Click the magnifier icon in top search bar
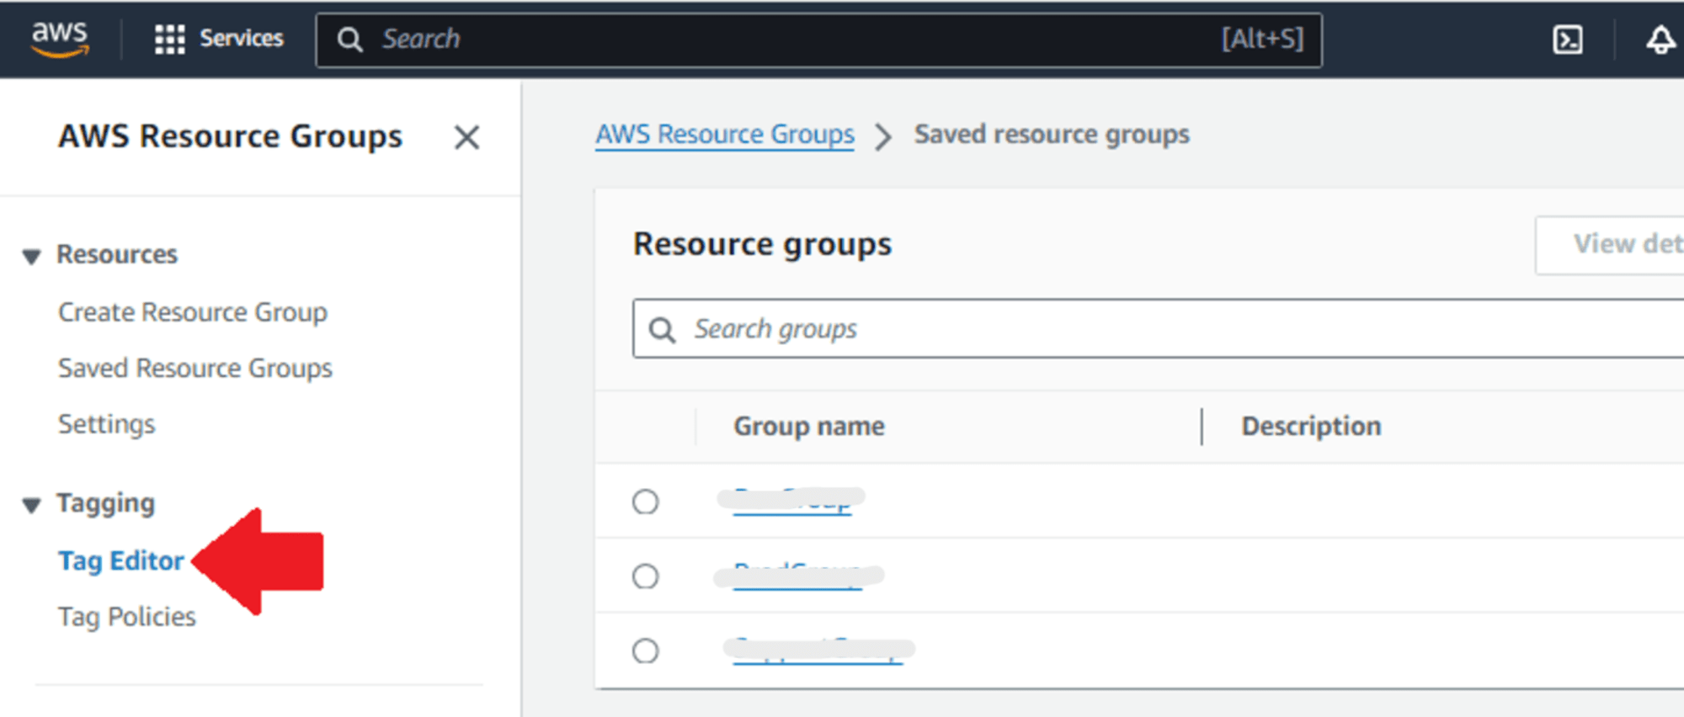1684x717 pixels. coord(349,40)
